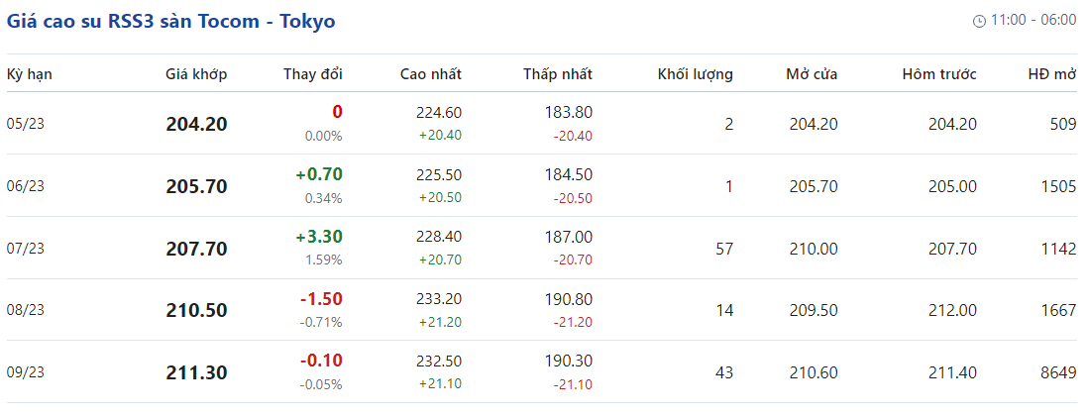Screen dimensions: 1088x416
Task: Select the Cao nhất column header
Action: 430,74
